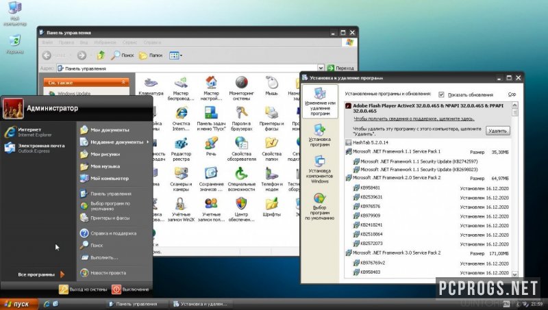Click Windows Update link in sidebar
This screenshot has height=310, width=548.
pyautogui.click(x=74, y=94)
